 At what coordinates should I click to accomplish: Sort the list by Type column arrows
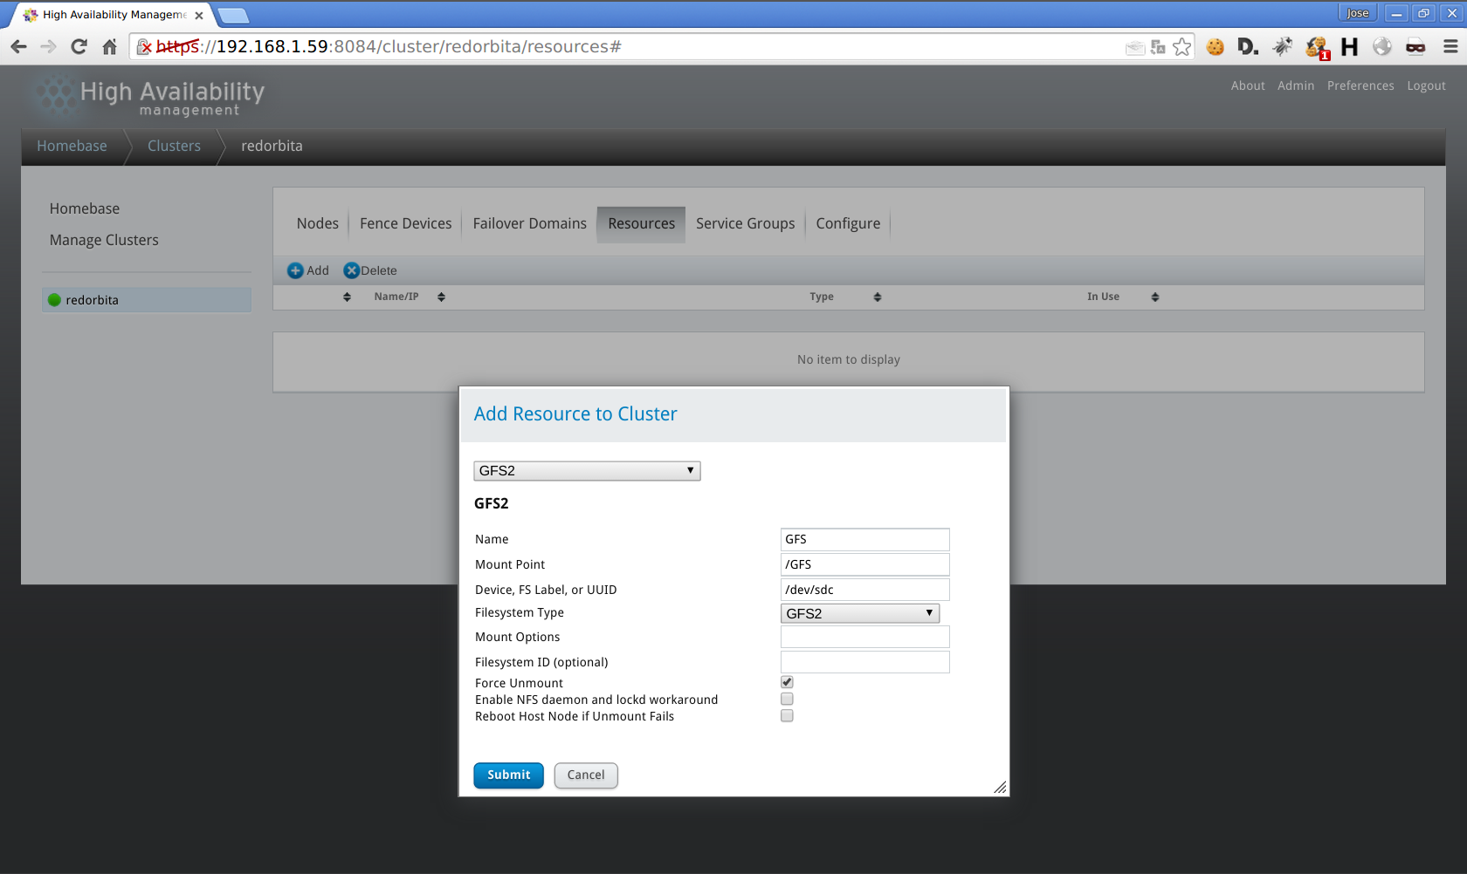coord(877,297)
